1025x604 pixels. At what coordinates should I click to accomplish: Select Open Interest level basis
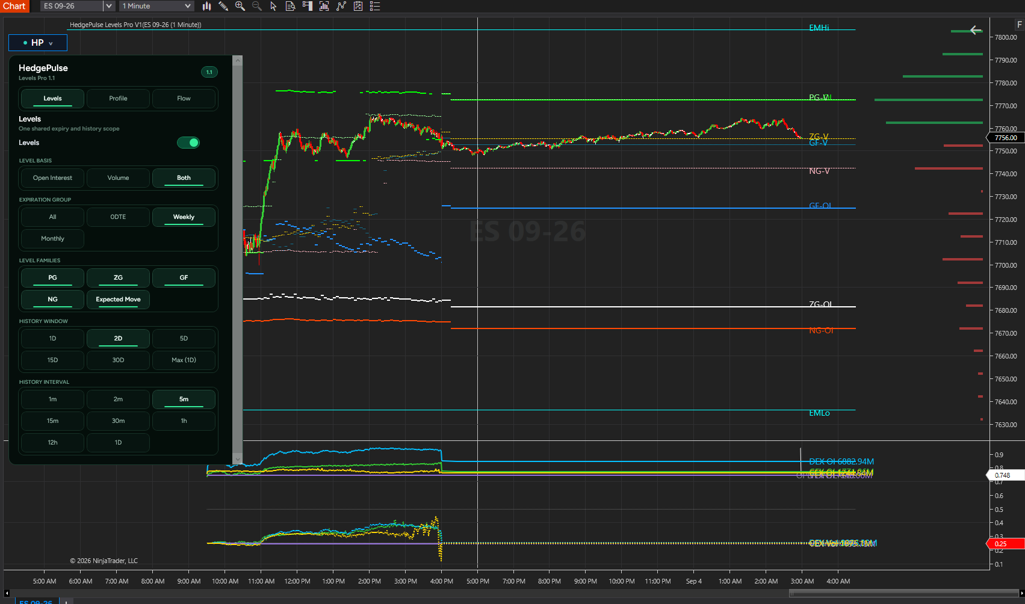coord(52,178)
